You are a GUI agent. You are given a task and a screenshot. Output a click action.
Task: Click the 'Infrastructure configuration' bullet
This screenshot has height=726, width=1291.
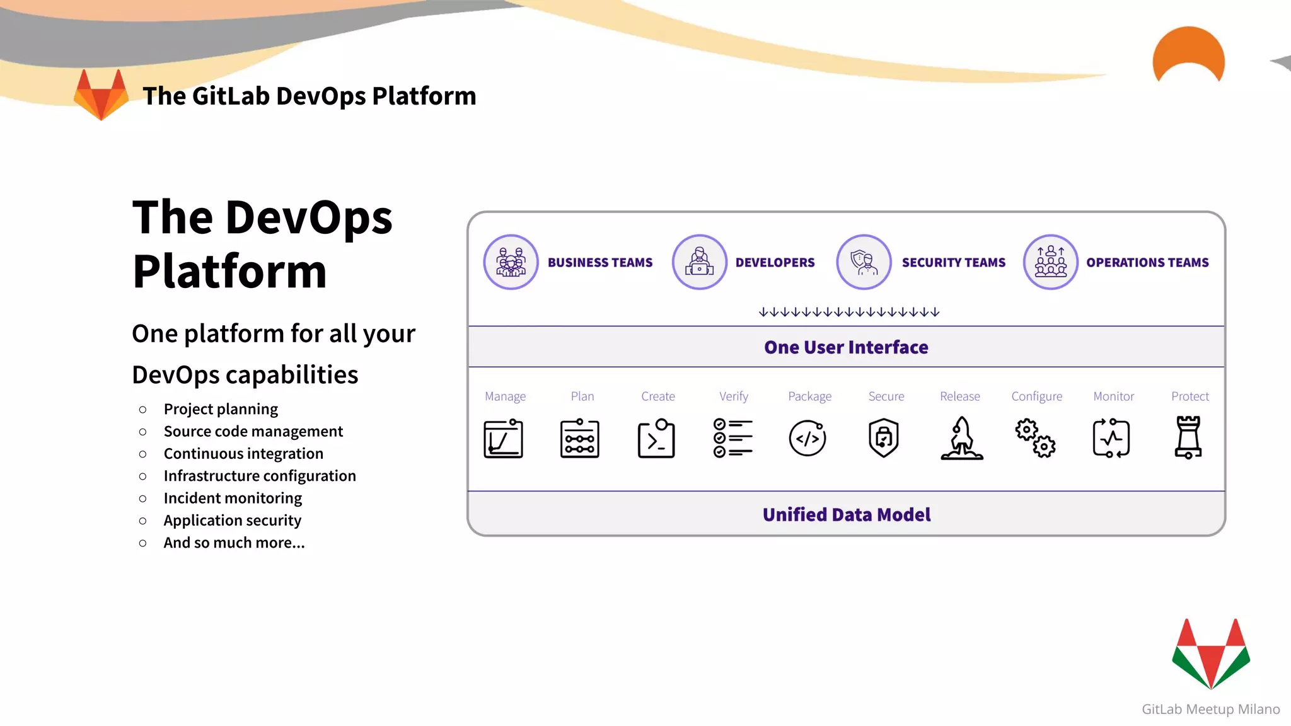pos(260,476)
